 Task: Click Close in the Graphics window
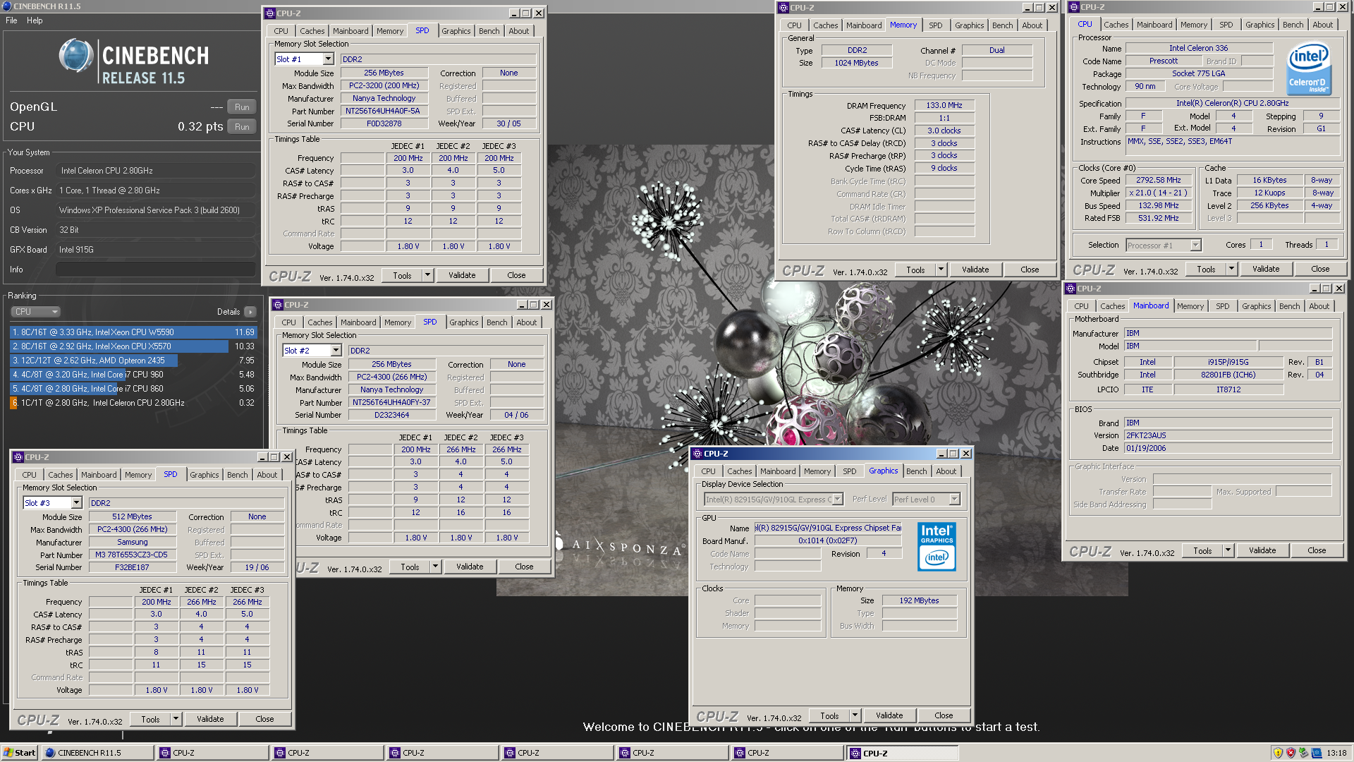coord(944,715)
